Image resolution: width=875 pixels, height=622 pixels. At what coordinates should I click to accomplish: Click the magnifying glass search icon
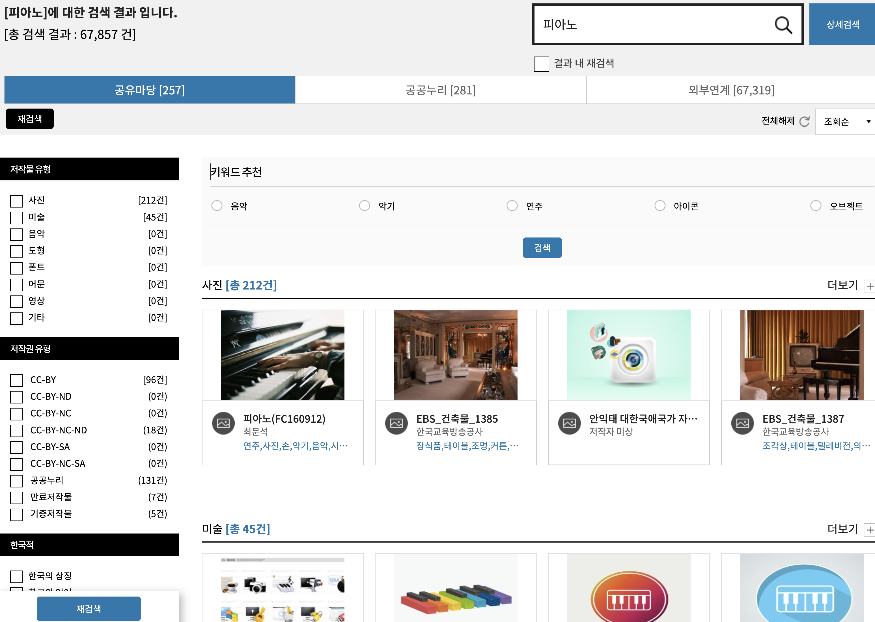783,25
